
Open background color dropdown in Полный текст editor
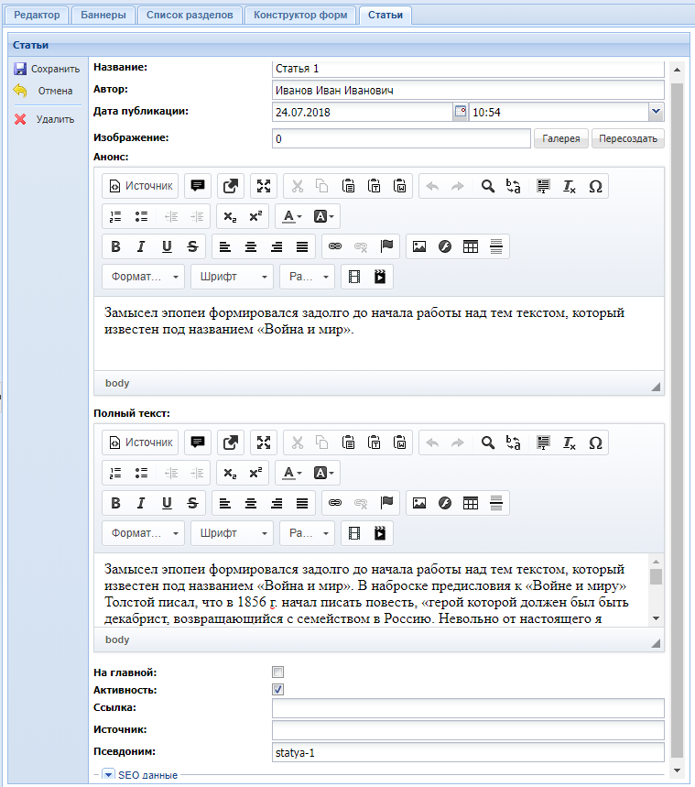323,473
